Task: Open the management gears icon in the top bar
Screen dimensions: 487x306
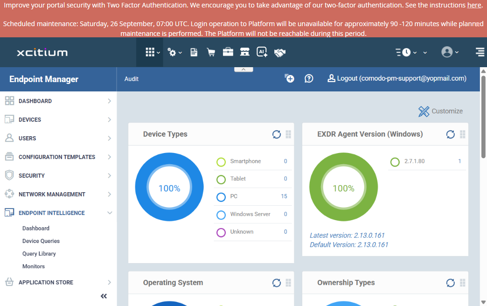Action: (x=172, y=52)
